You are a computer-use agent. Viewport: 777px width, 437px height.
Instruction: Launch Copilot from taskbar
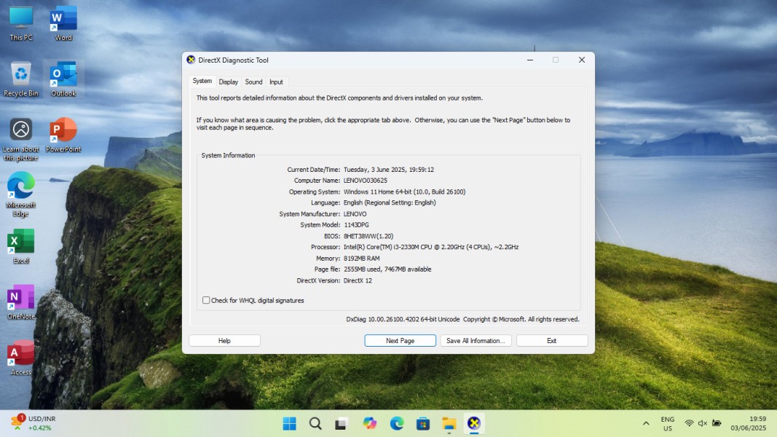369,424
